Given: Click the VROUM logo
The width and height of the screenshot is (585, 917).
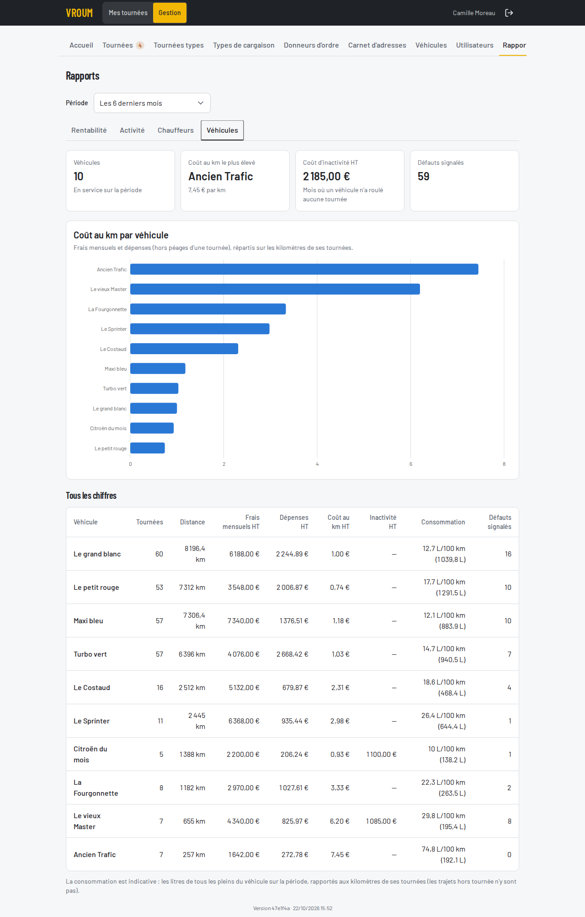Looking at the screenshot, I should [79, 13].
